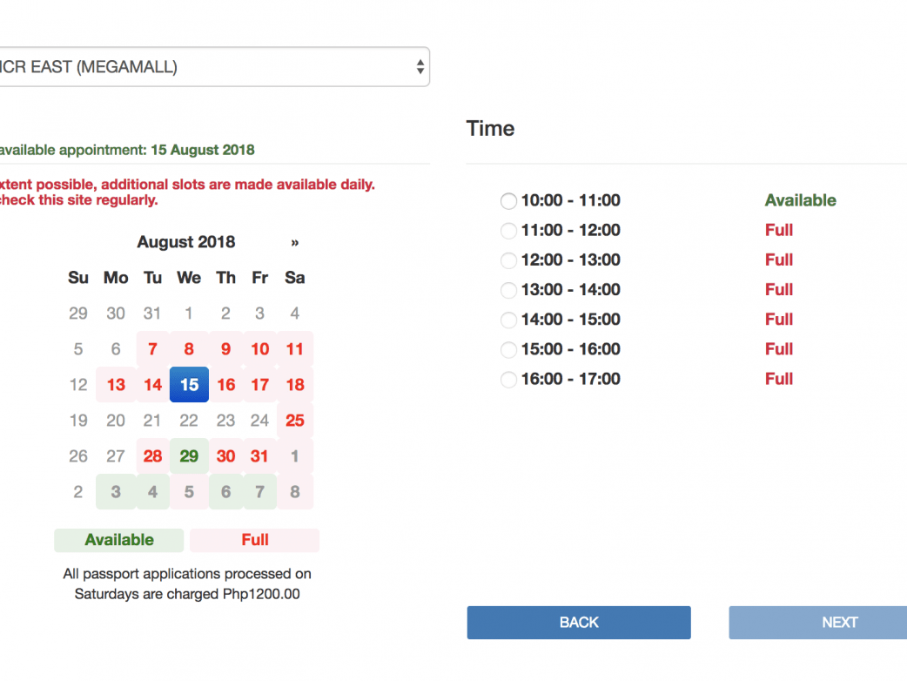Click the August 2018 month title
The height and width of the screenshot is (681, 907).
(x=186, y=243)
